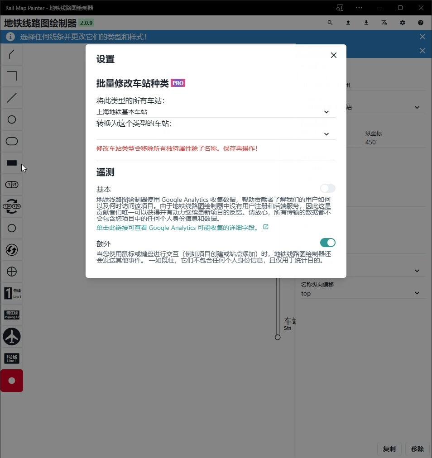The height and width of the screenshot is (458, 432).
Task: Click the download icon in header
Action: tap(366, 23)
